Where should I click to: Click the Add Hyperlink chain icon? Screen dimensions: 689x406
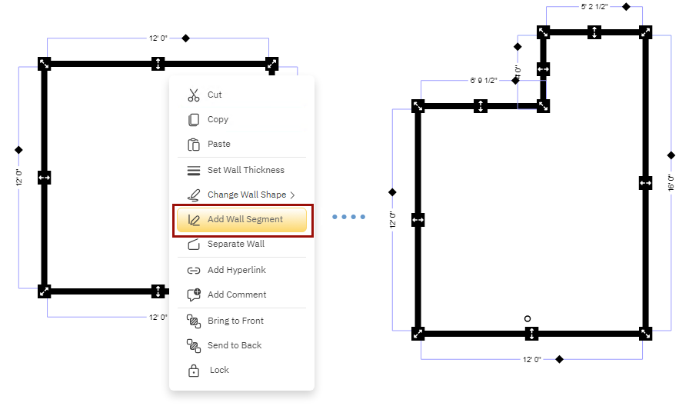pyautogui.click(x=194, y=271)
